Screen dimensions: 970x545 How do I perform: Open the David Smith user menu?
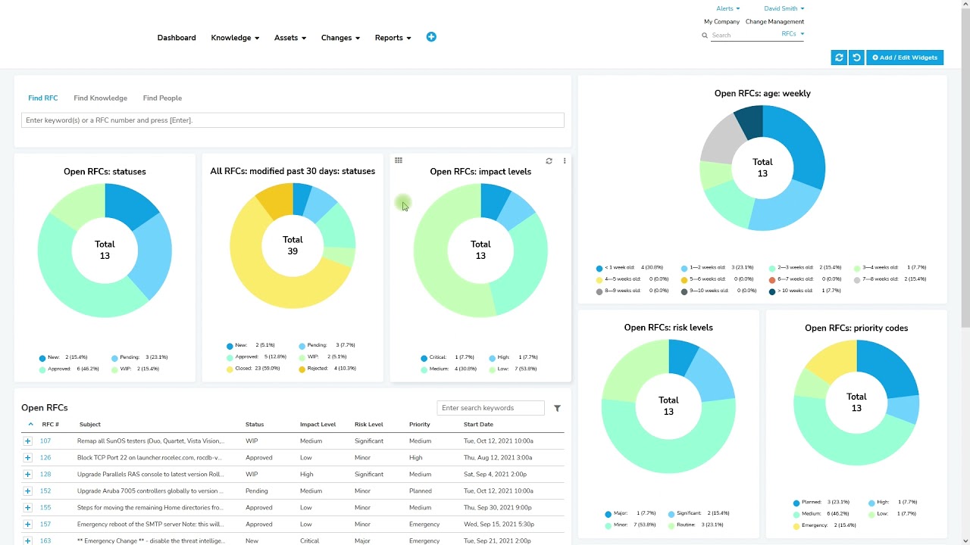pyautogui.click(x=784, y=9)
